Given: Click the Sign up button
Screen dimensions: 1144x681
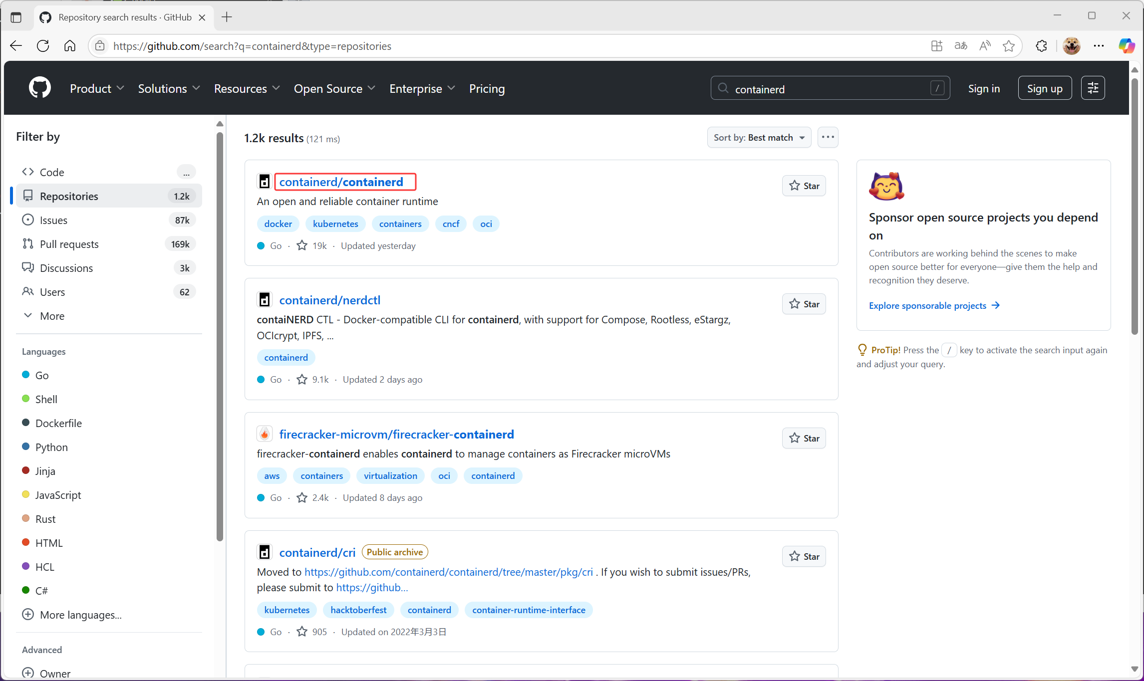Looking at the screenshot, I should (1044, 88).
